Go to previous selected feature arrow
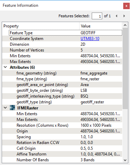Screen dimensions: 130x165 (116, 16)
